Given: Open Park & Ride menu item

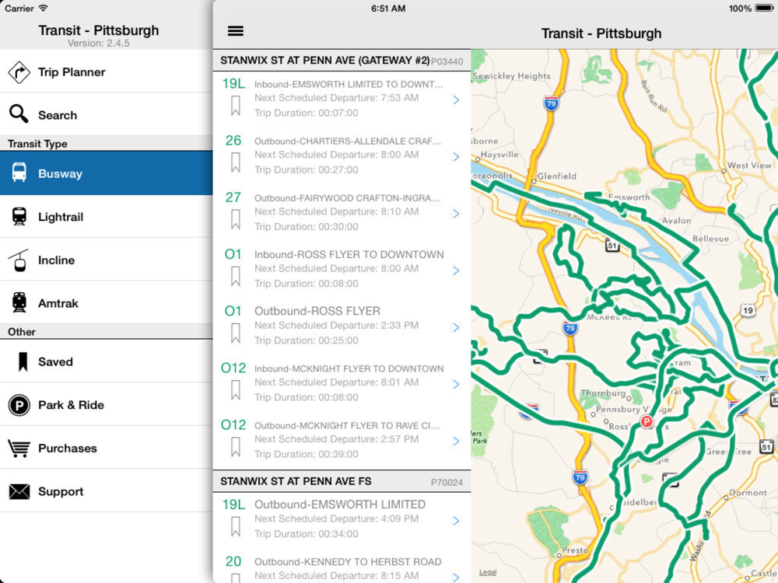Looking at the screenshot, I should (x=106, y=404).
